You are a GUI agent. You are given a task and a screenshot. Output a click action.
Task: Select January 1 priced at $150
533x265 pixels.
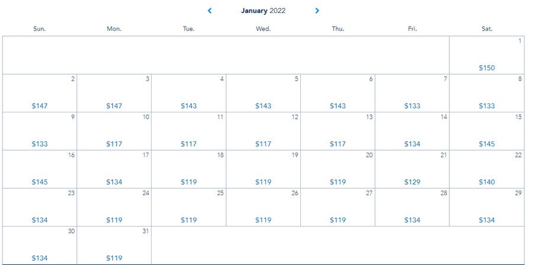point(487,56)
